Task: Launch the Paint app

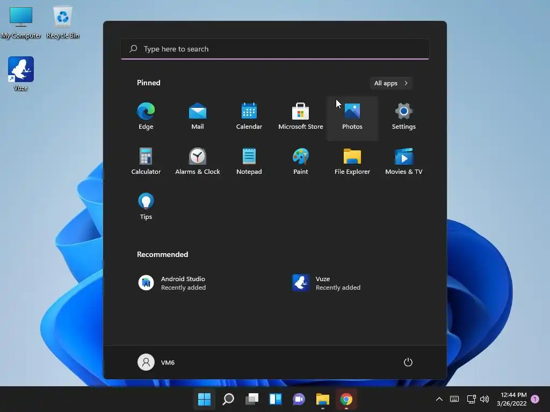Action: [301, 162]
